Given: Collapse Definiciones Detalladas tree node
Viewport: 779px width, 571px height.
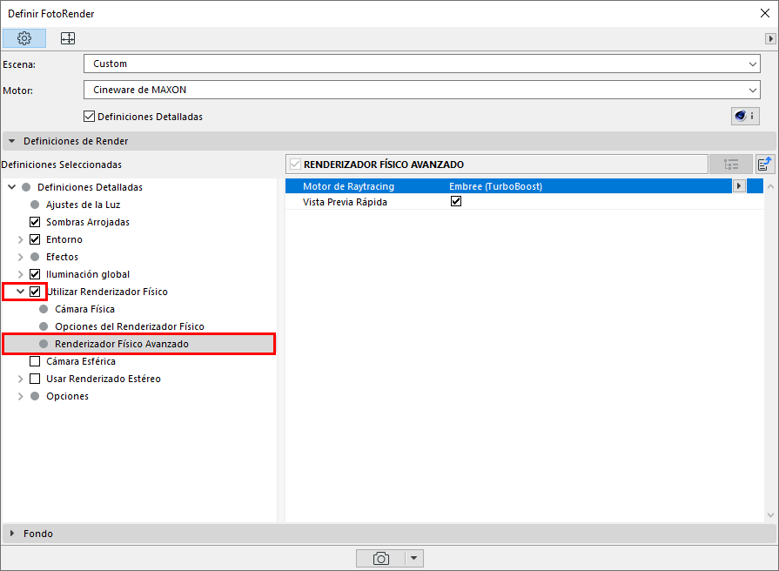Looking at the screenshot, I should 12,187.
